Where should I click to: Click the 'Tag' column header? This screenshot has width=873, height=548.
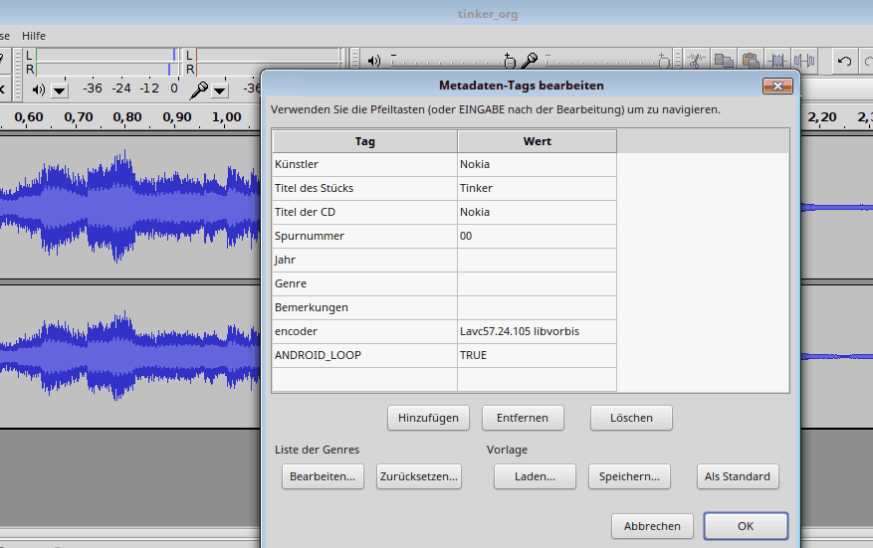pos(364,141)
